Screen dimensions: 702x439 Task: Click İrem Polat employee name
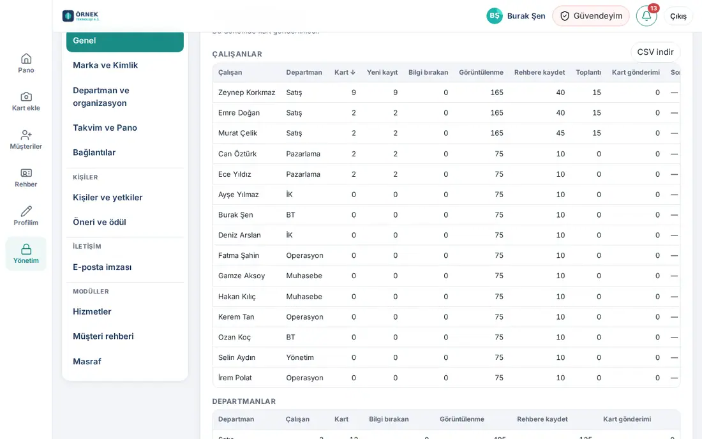pyautogui.click(x=235, y=378)
